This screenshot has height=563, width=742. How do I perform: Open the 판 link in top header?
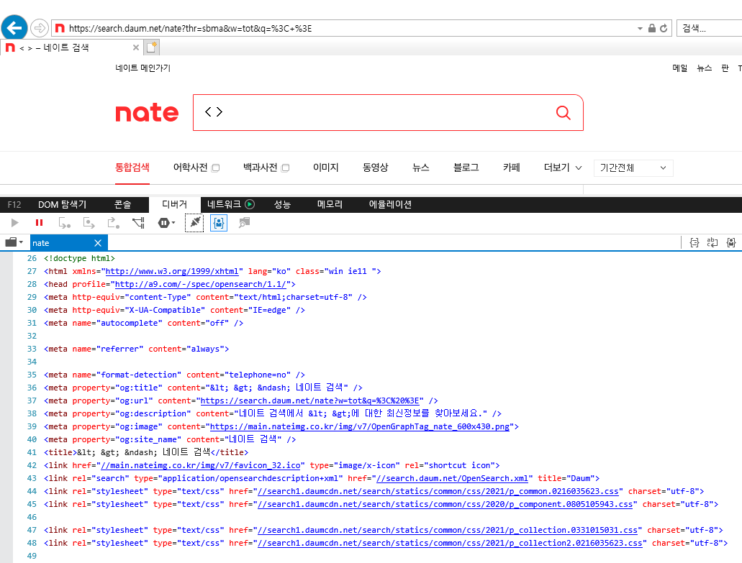pyautogui.click(x=725, y=68)
